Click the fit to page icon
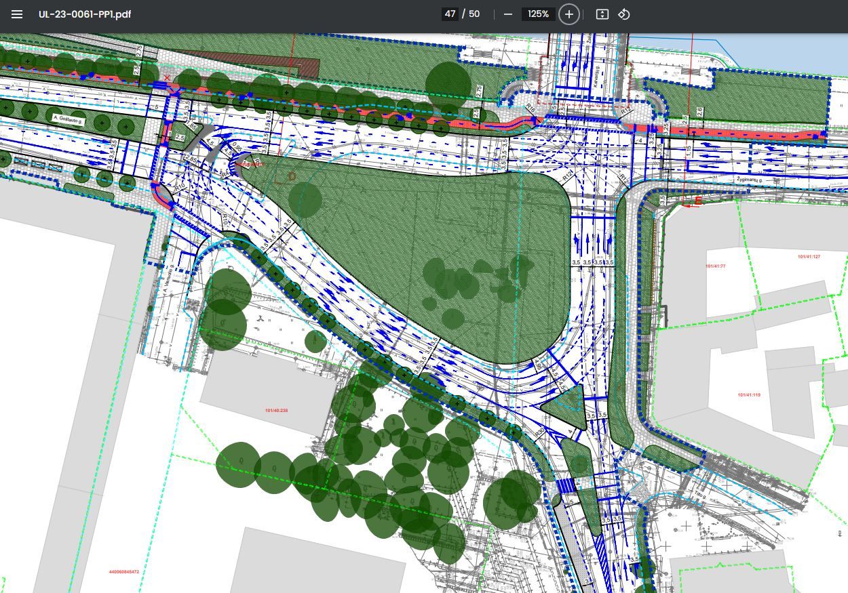This screenshot has width=848, height=593. [602, 14]
